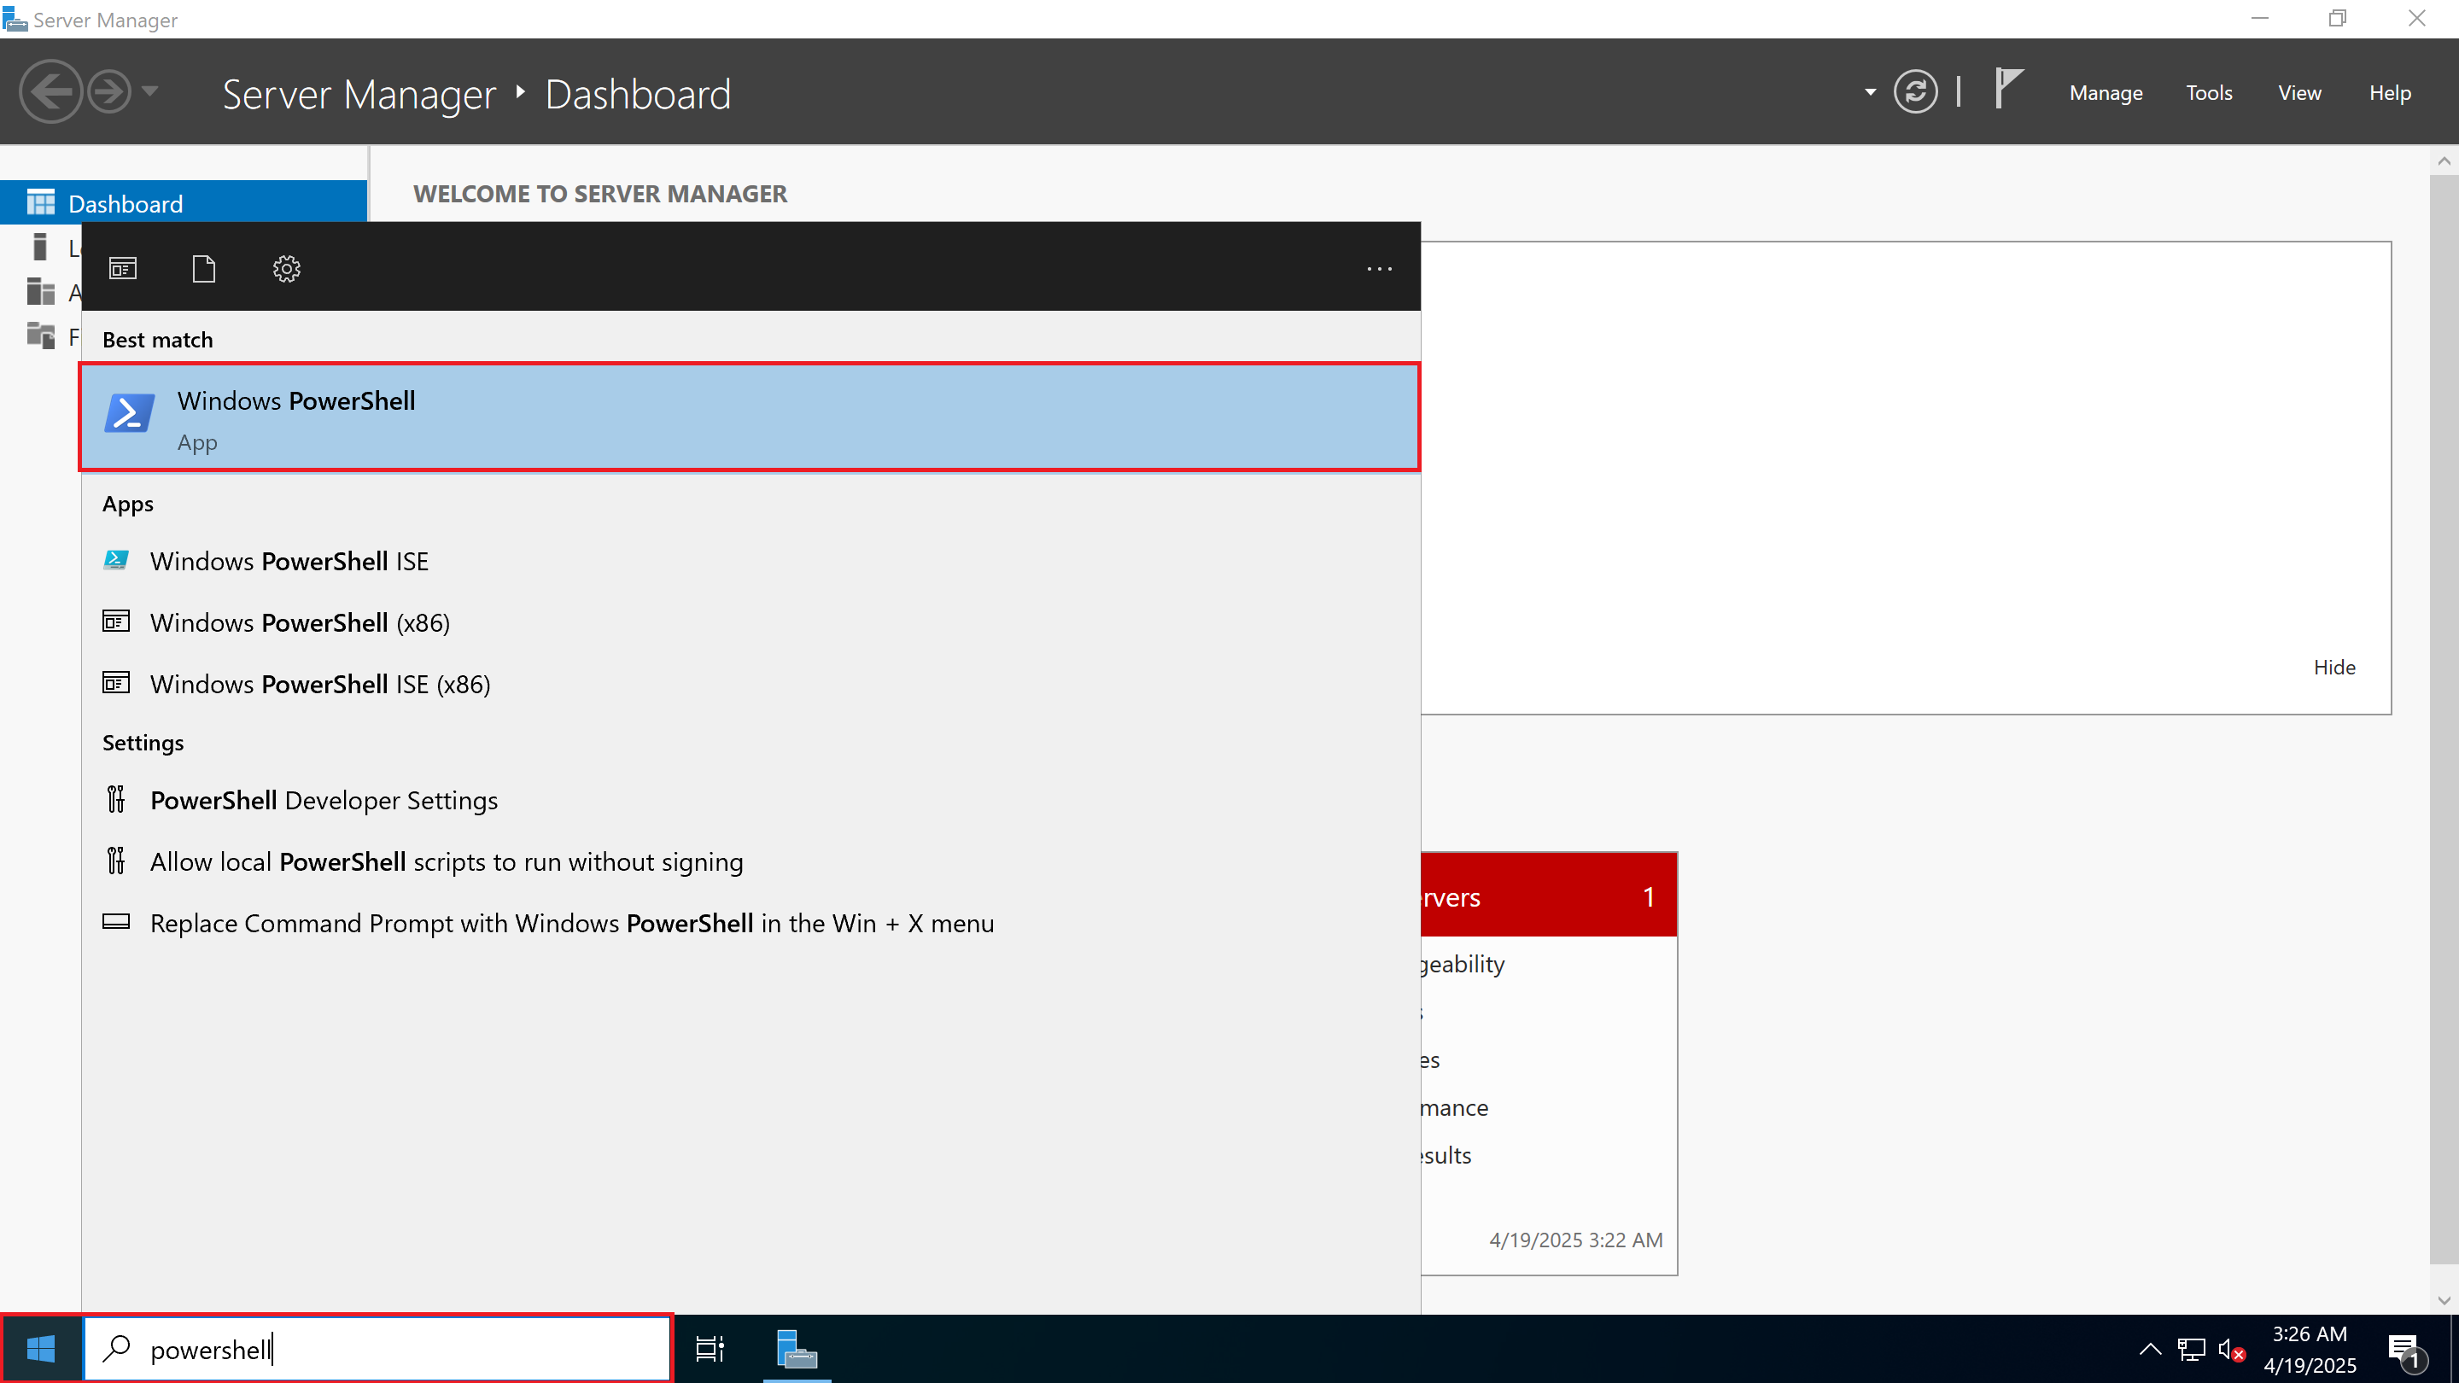This screenshot has width=2459, height=1383.
Task: Open Windows PowerShell best match result
Action: click(751, 417)
